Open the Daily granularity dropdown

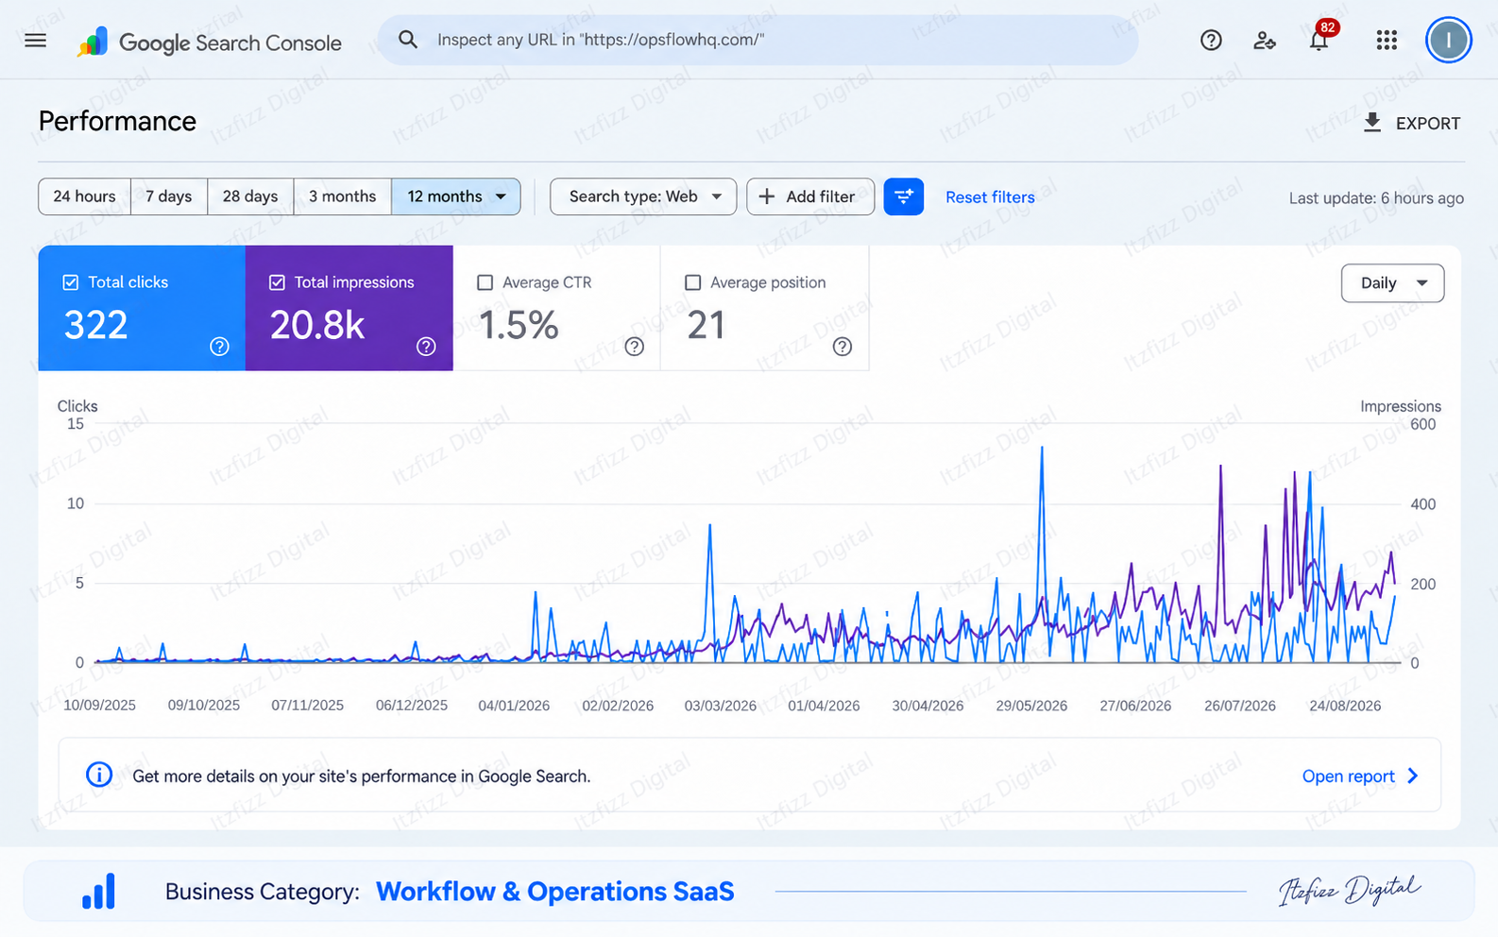click(x=1392, y=283)
